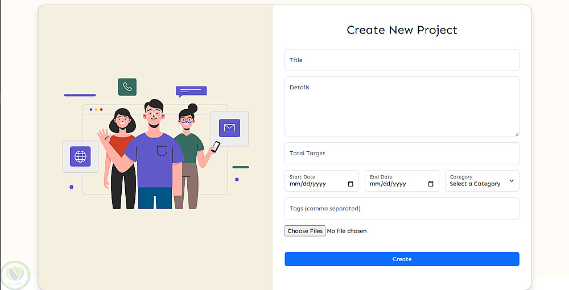This screenshot has height=290, width=569.
Task: Focus the Total Target field
Action: click(402, 153)
